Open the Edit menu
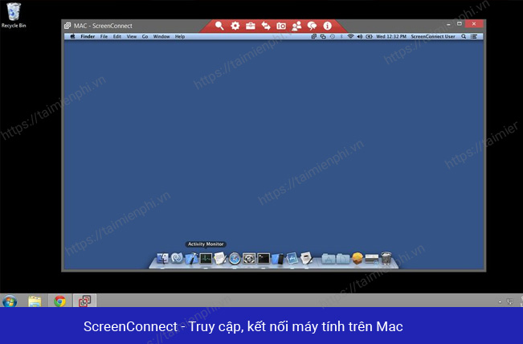This screenshot has height=344, width=523. tap(117, 36)
